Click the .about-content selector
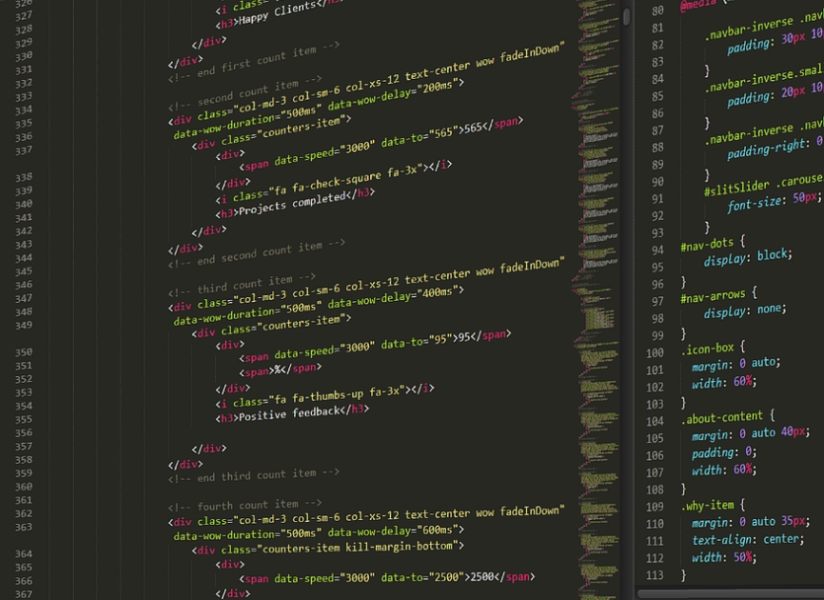The image size is (824, 600). click(x=727, y=417)
